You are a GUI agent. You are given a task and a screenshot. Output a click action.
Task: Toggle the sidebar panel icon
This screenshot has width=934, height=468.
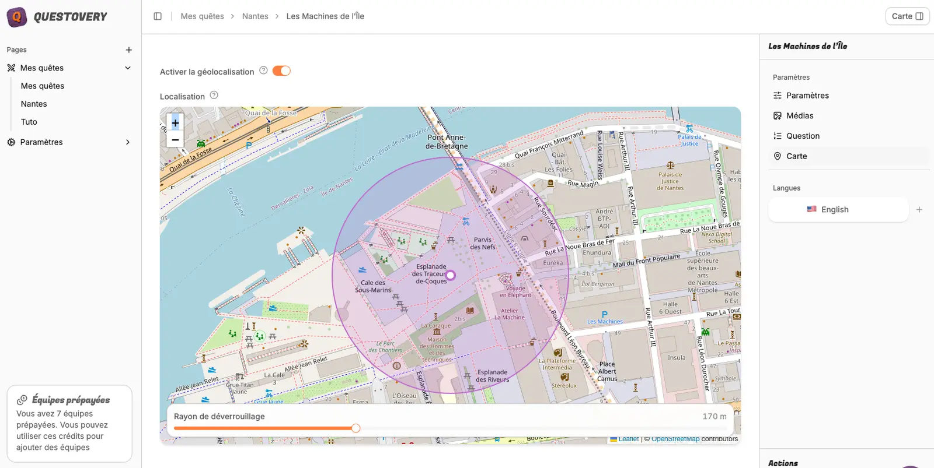point(158,16)
